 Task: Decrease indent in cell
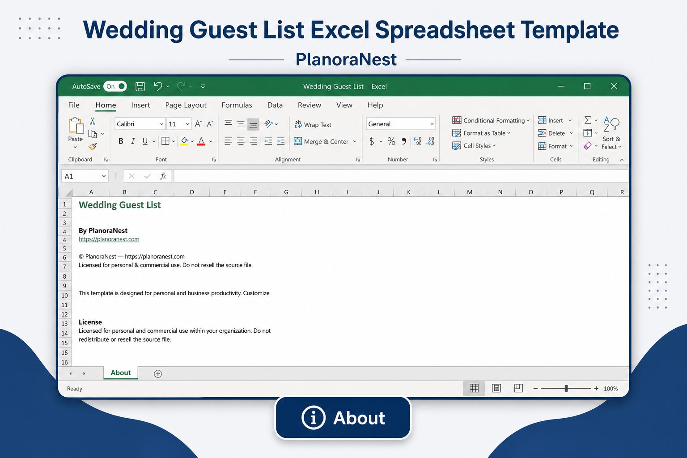click(x=268, y=141)
